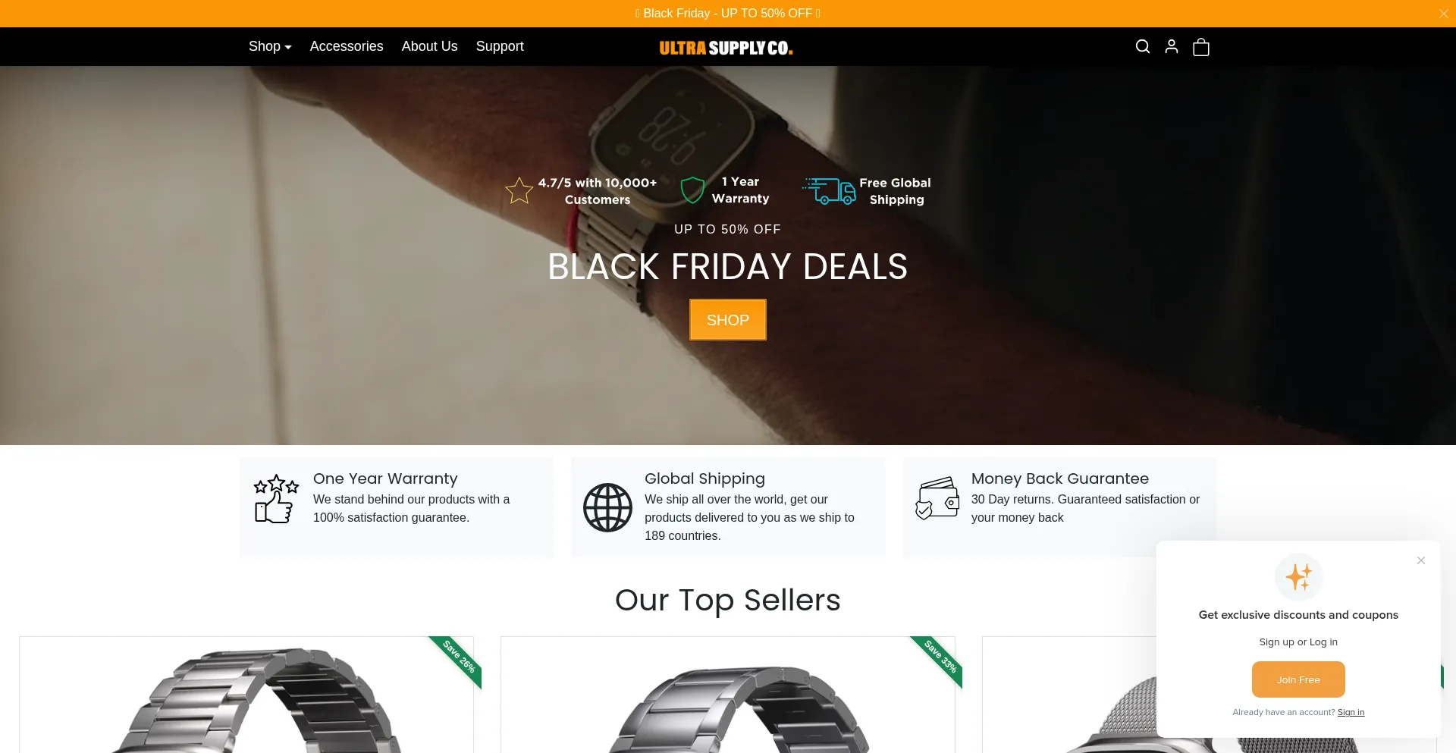Expand the Shop dropdown menu
Viewport: 1456px width, 753px height.
click(x=270, y=46)
